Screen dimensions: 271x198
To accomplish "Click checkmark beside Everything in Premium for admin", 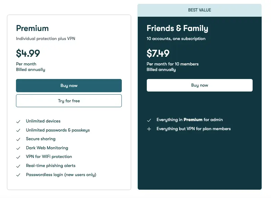I will 149,120.
